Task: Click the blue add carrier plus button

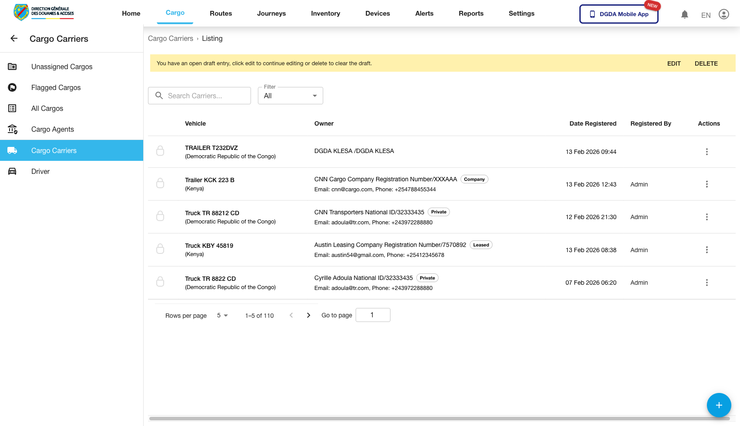Action: [x=719, y=405]
